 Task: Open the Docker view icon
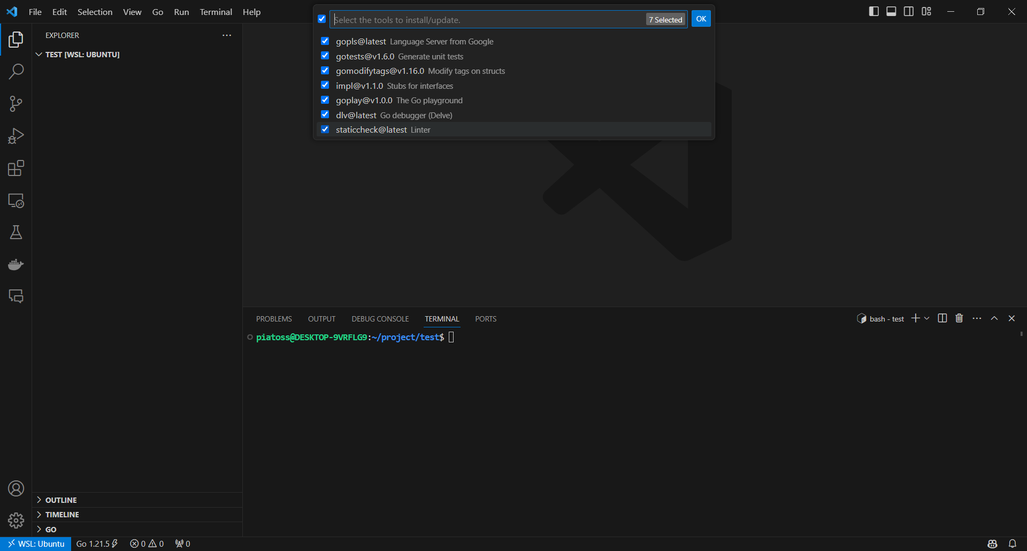click(x=16, y=264)
